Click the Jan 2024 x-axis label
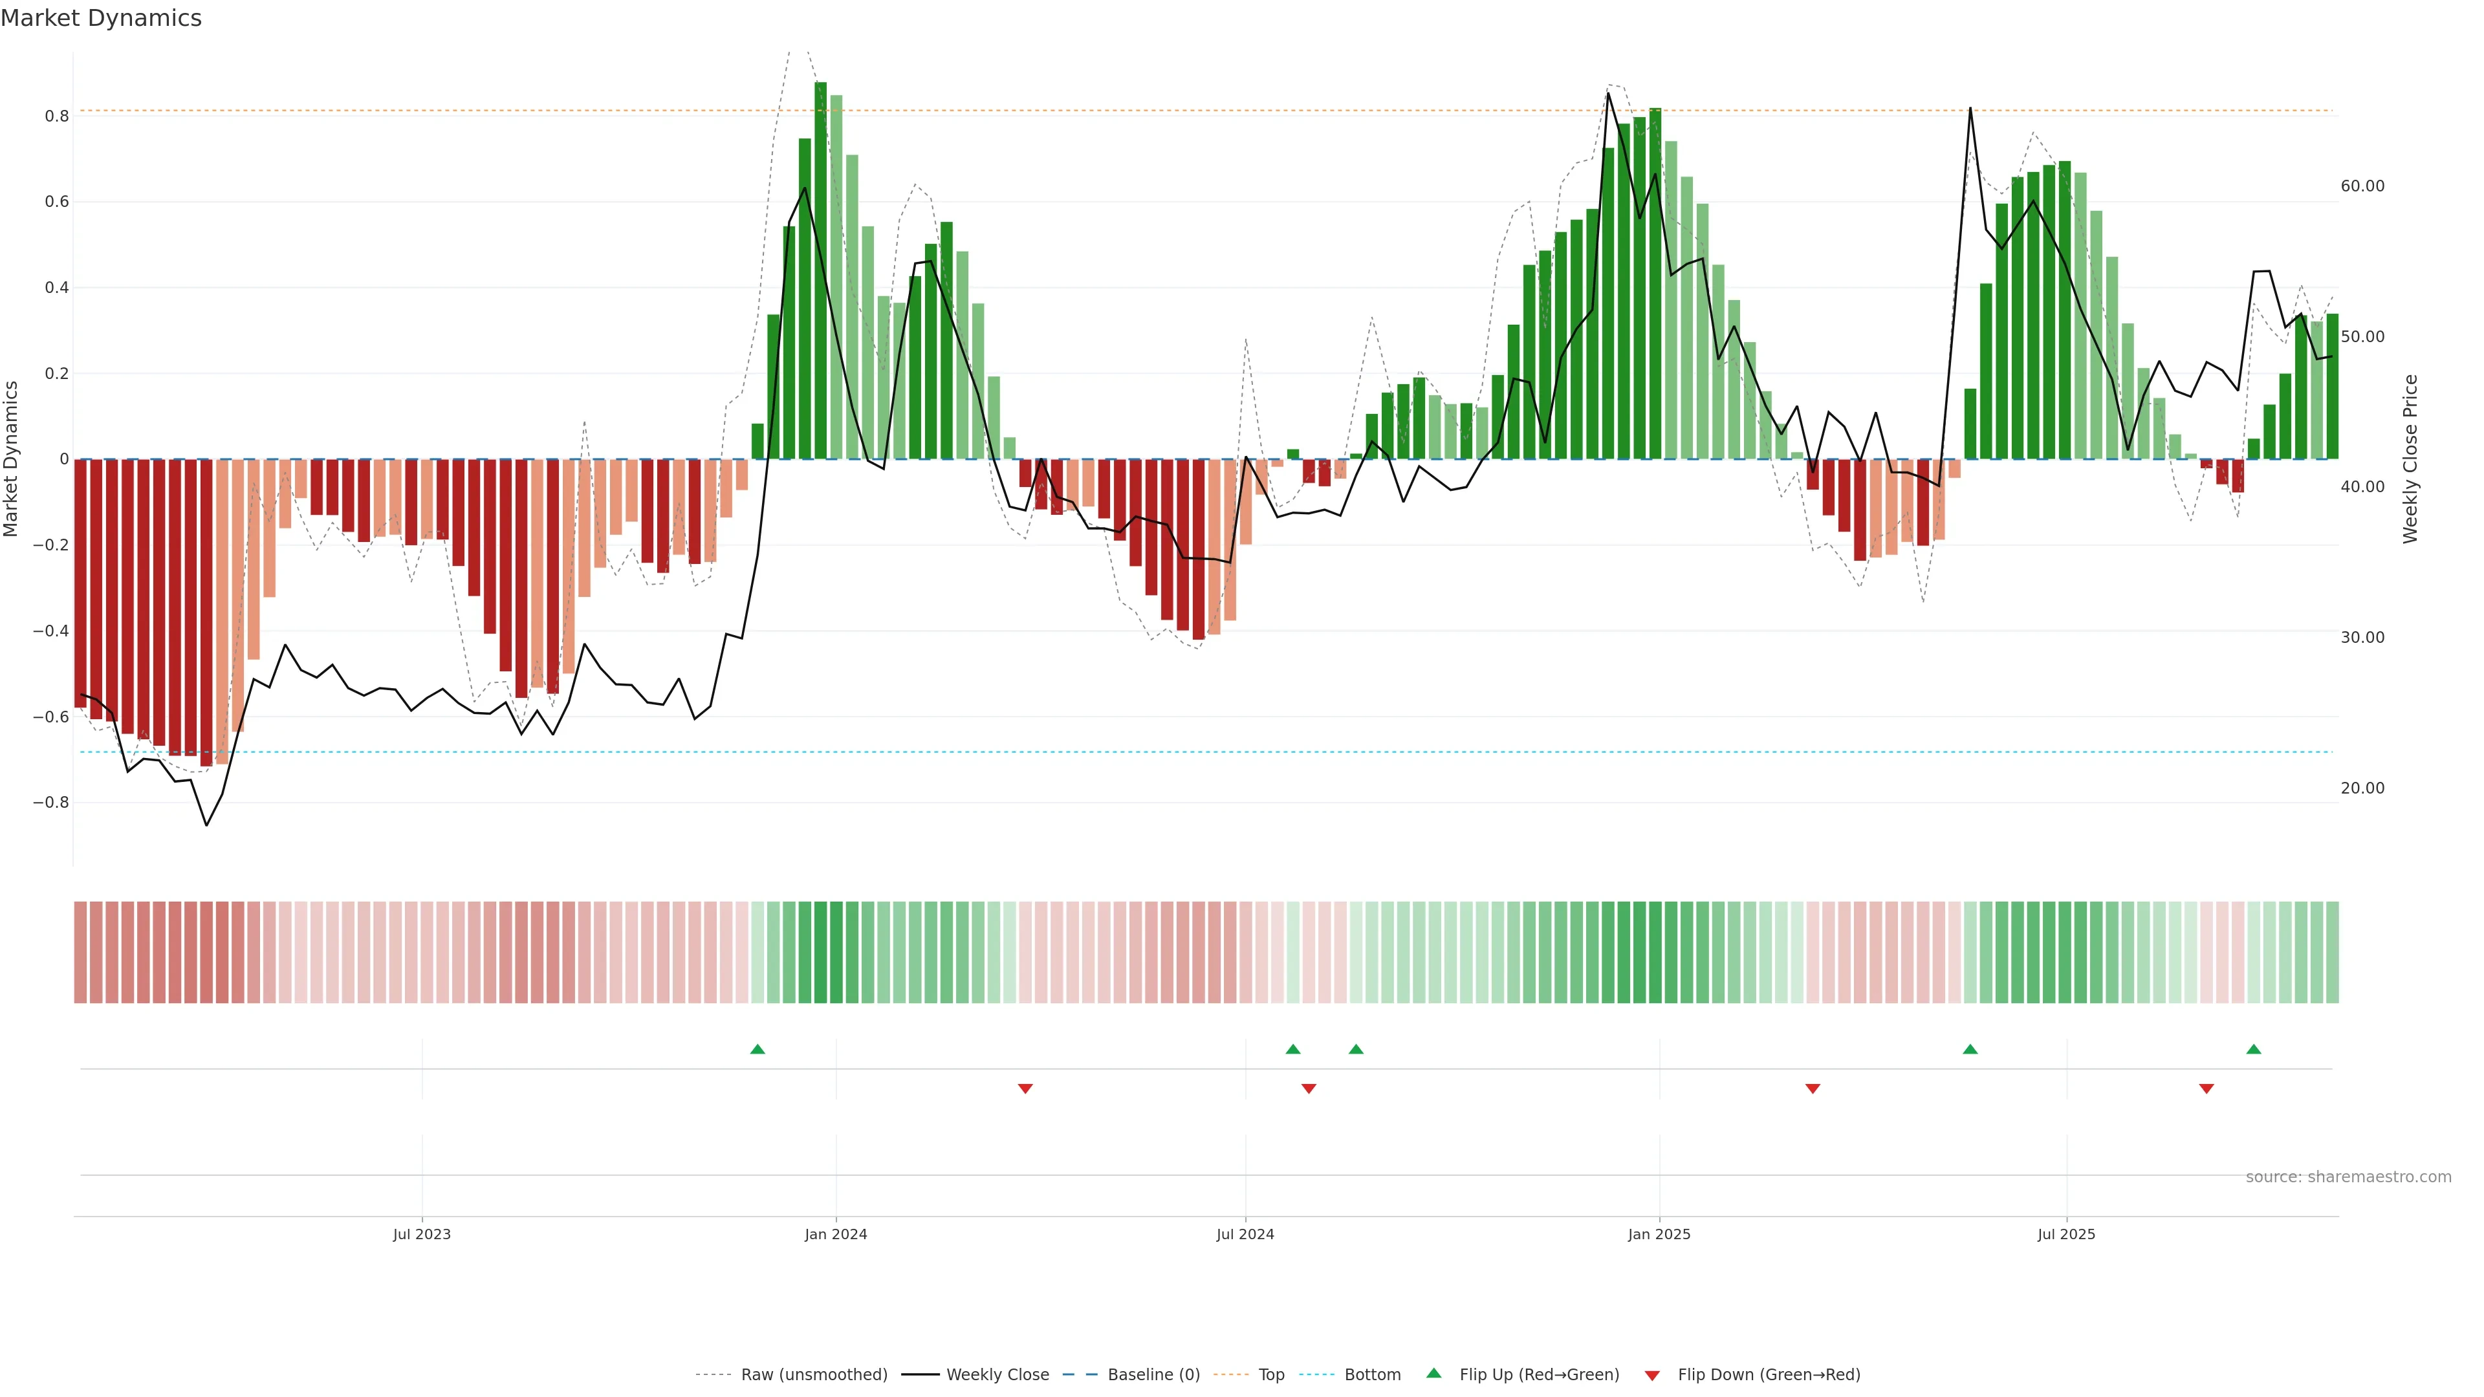The image size is (2484, 1397). [x=836, y=1234]
